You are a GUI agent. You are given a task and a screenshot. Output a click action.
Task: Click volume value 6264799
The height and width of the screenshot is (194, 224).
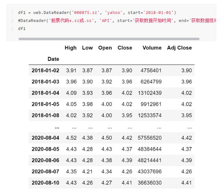click(151, 82)
